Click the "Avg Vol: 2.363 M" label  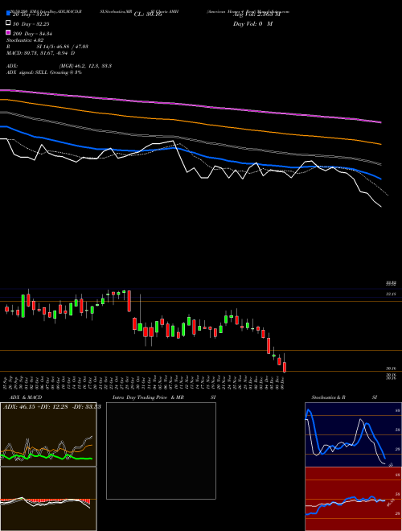pyautogui.click(x=256, y=14)
